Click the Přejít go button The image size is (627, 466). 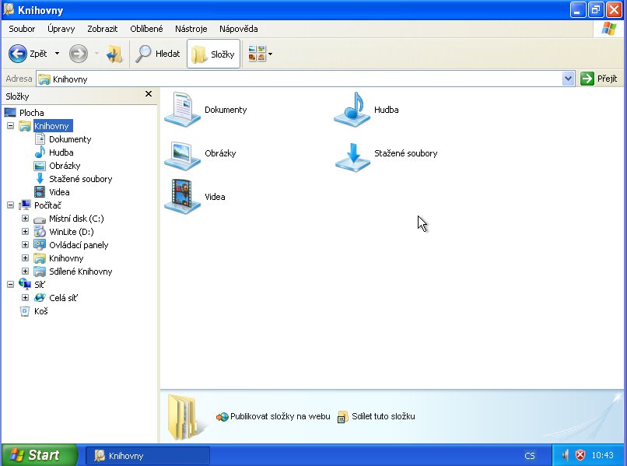coord(599,79)
